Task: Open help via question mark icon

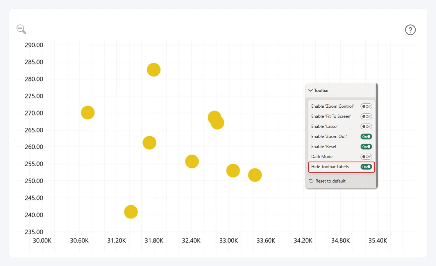Action: (410, 30)
